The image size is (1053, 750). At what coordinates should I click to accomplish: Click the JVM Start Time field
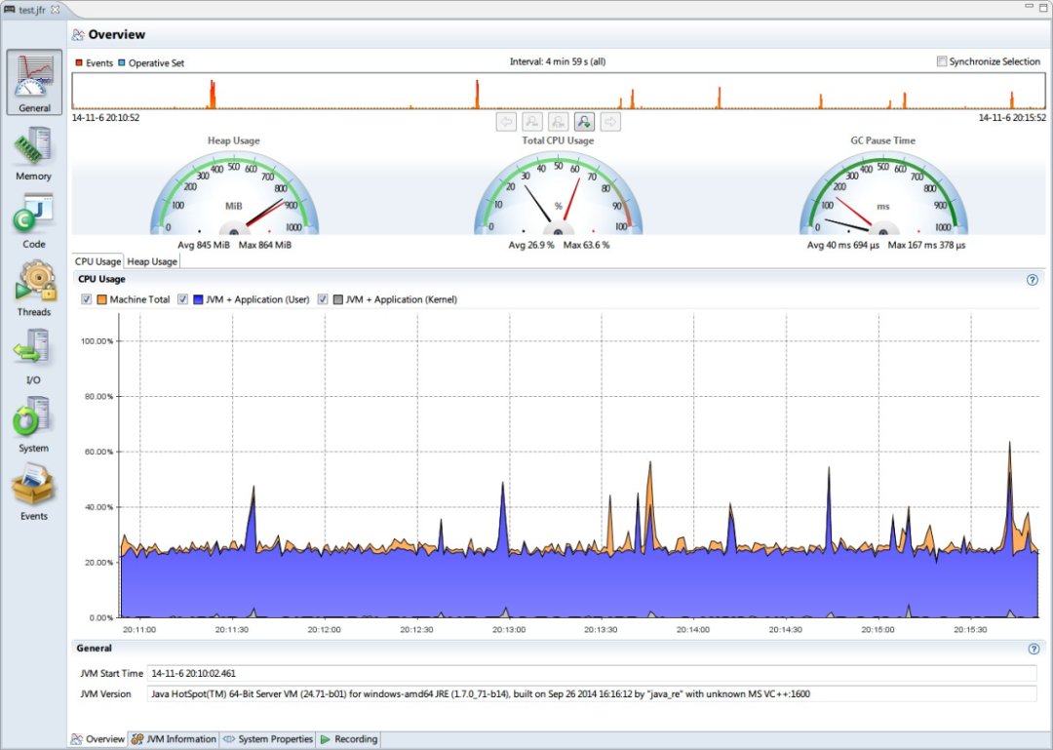point(592,673)
